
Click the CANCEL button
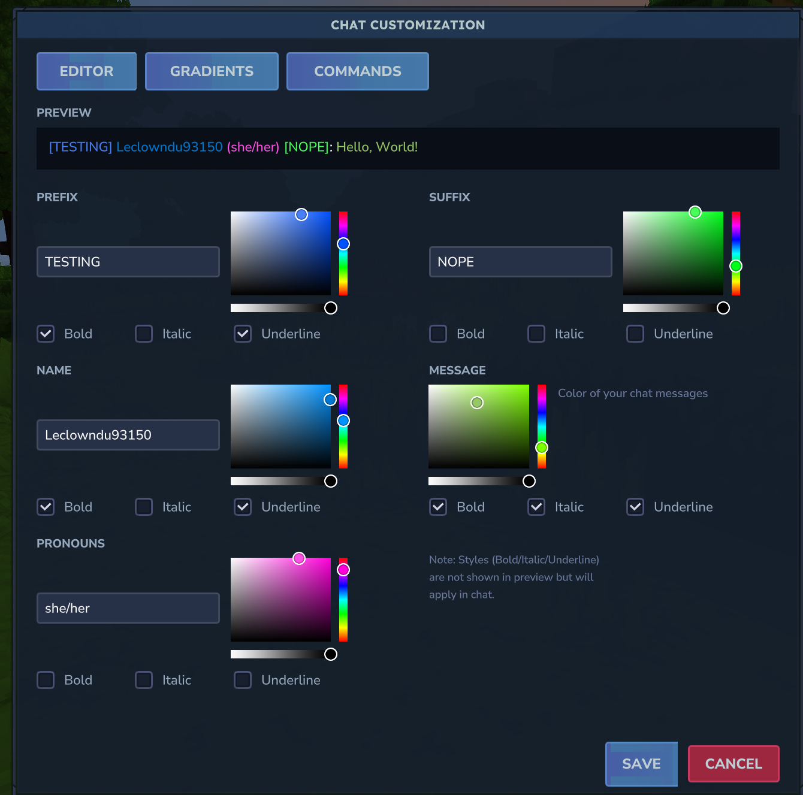point(733,763)
